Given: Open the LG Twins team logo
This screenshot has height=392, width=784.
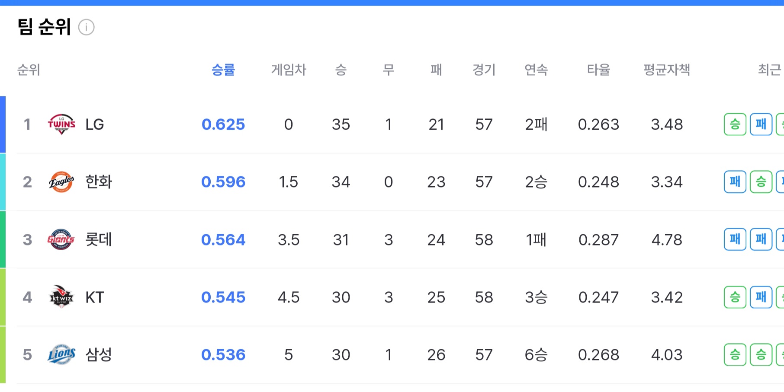Looking at the screenshot, I should (61, 124).
